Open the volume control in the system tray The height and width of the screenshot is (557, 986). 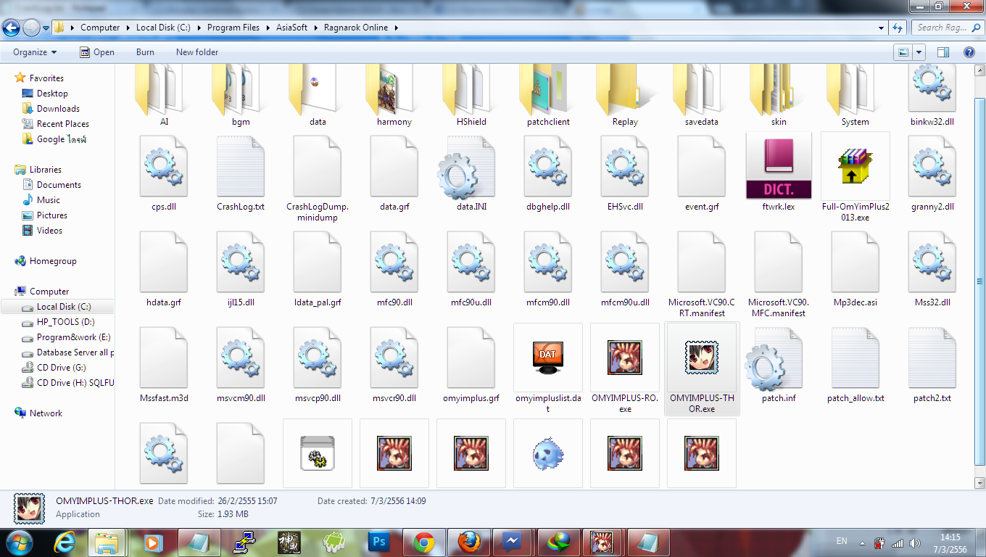(915, 542)
